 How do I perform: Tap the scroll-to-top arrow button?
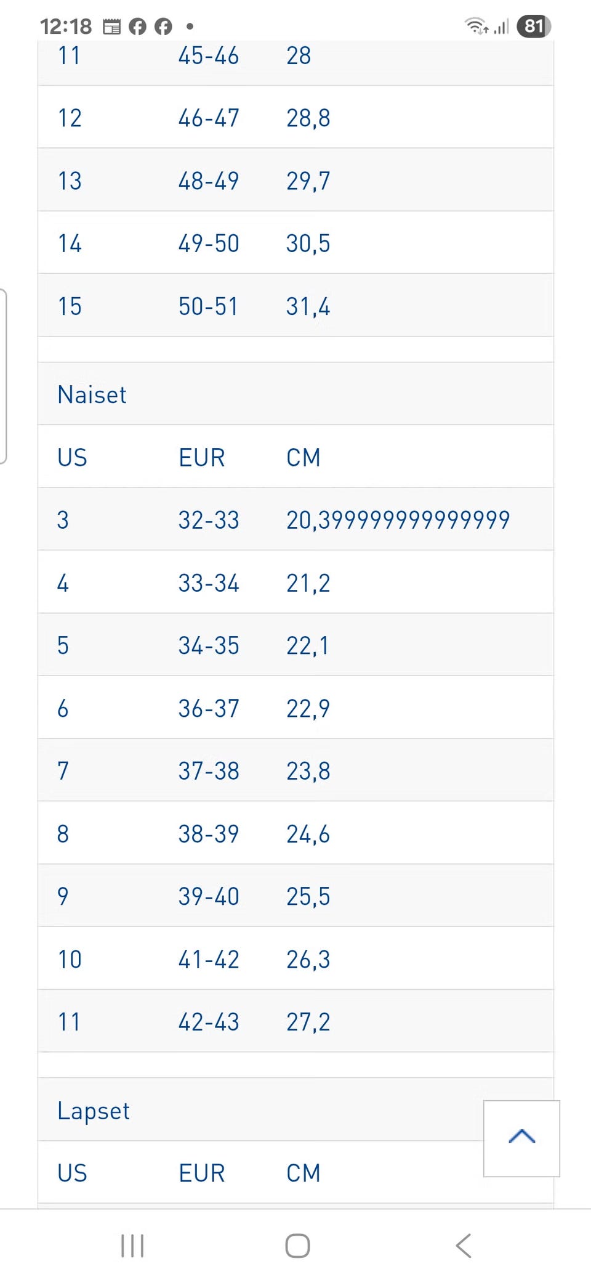[x=521, y=1138]
